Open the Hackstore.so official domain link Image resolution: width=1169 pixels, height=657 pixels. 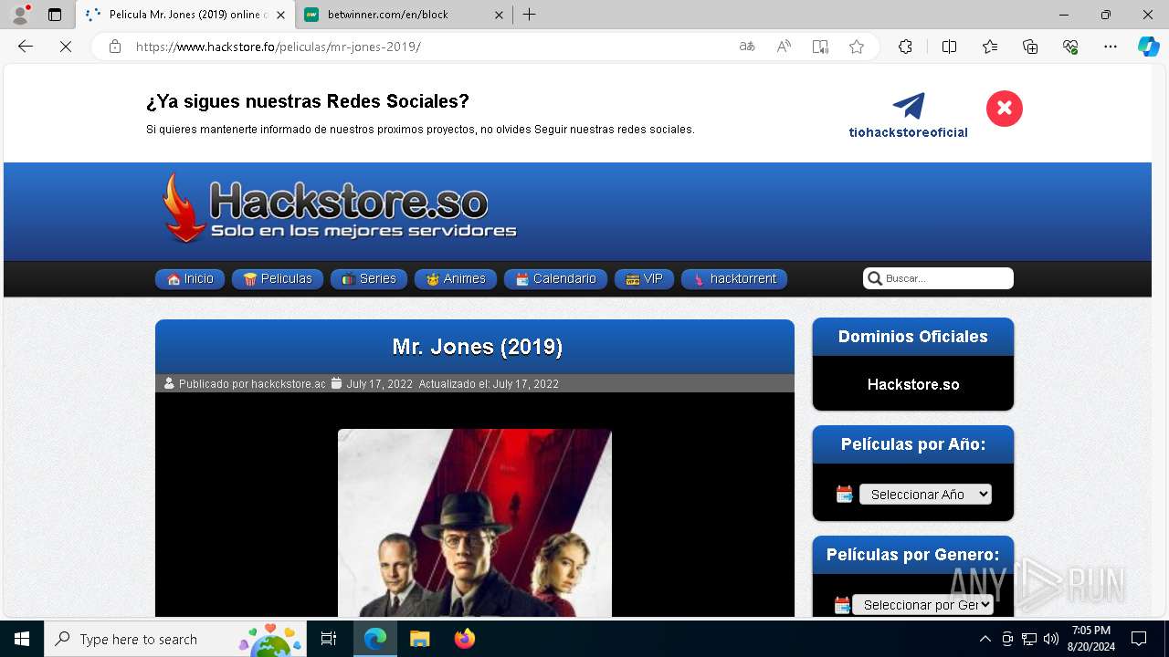tap(913, 384)
